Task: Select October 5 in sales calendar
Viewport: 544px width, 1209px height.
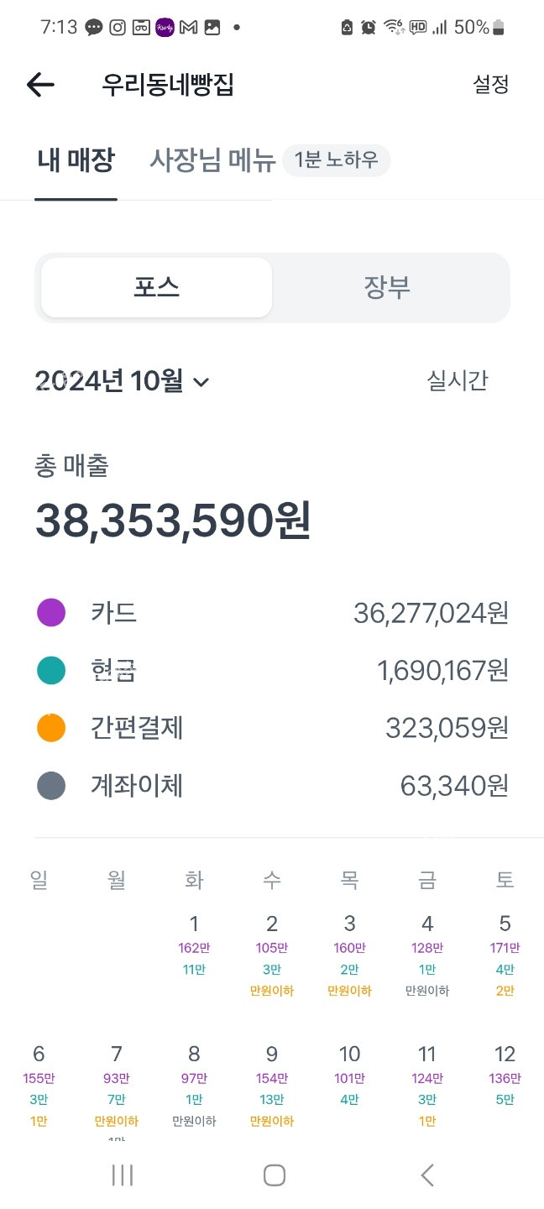Action: coord(505,955)
